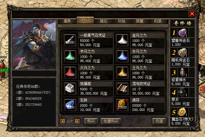The image size is (205, 137).
Task: Open the 充值 recharge button
Action: (x=159, y=121)
